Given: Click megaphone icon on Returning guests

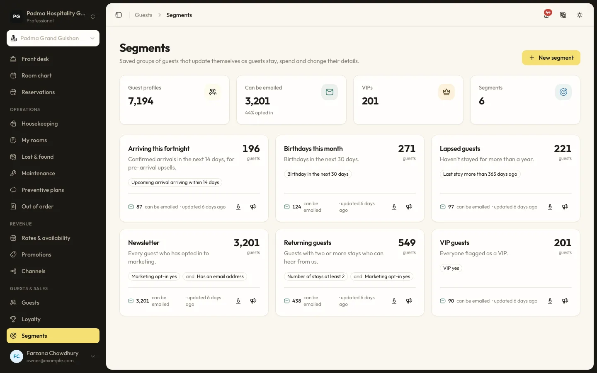Looking at the screenshot, I should [409, 301].
